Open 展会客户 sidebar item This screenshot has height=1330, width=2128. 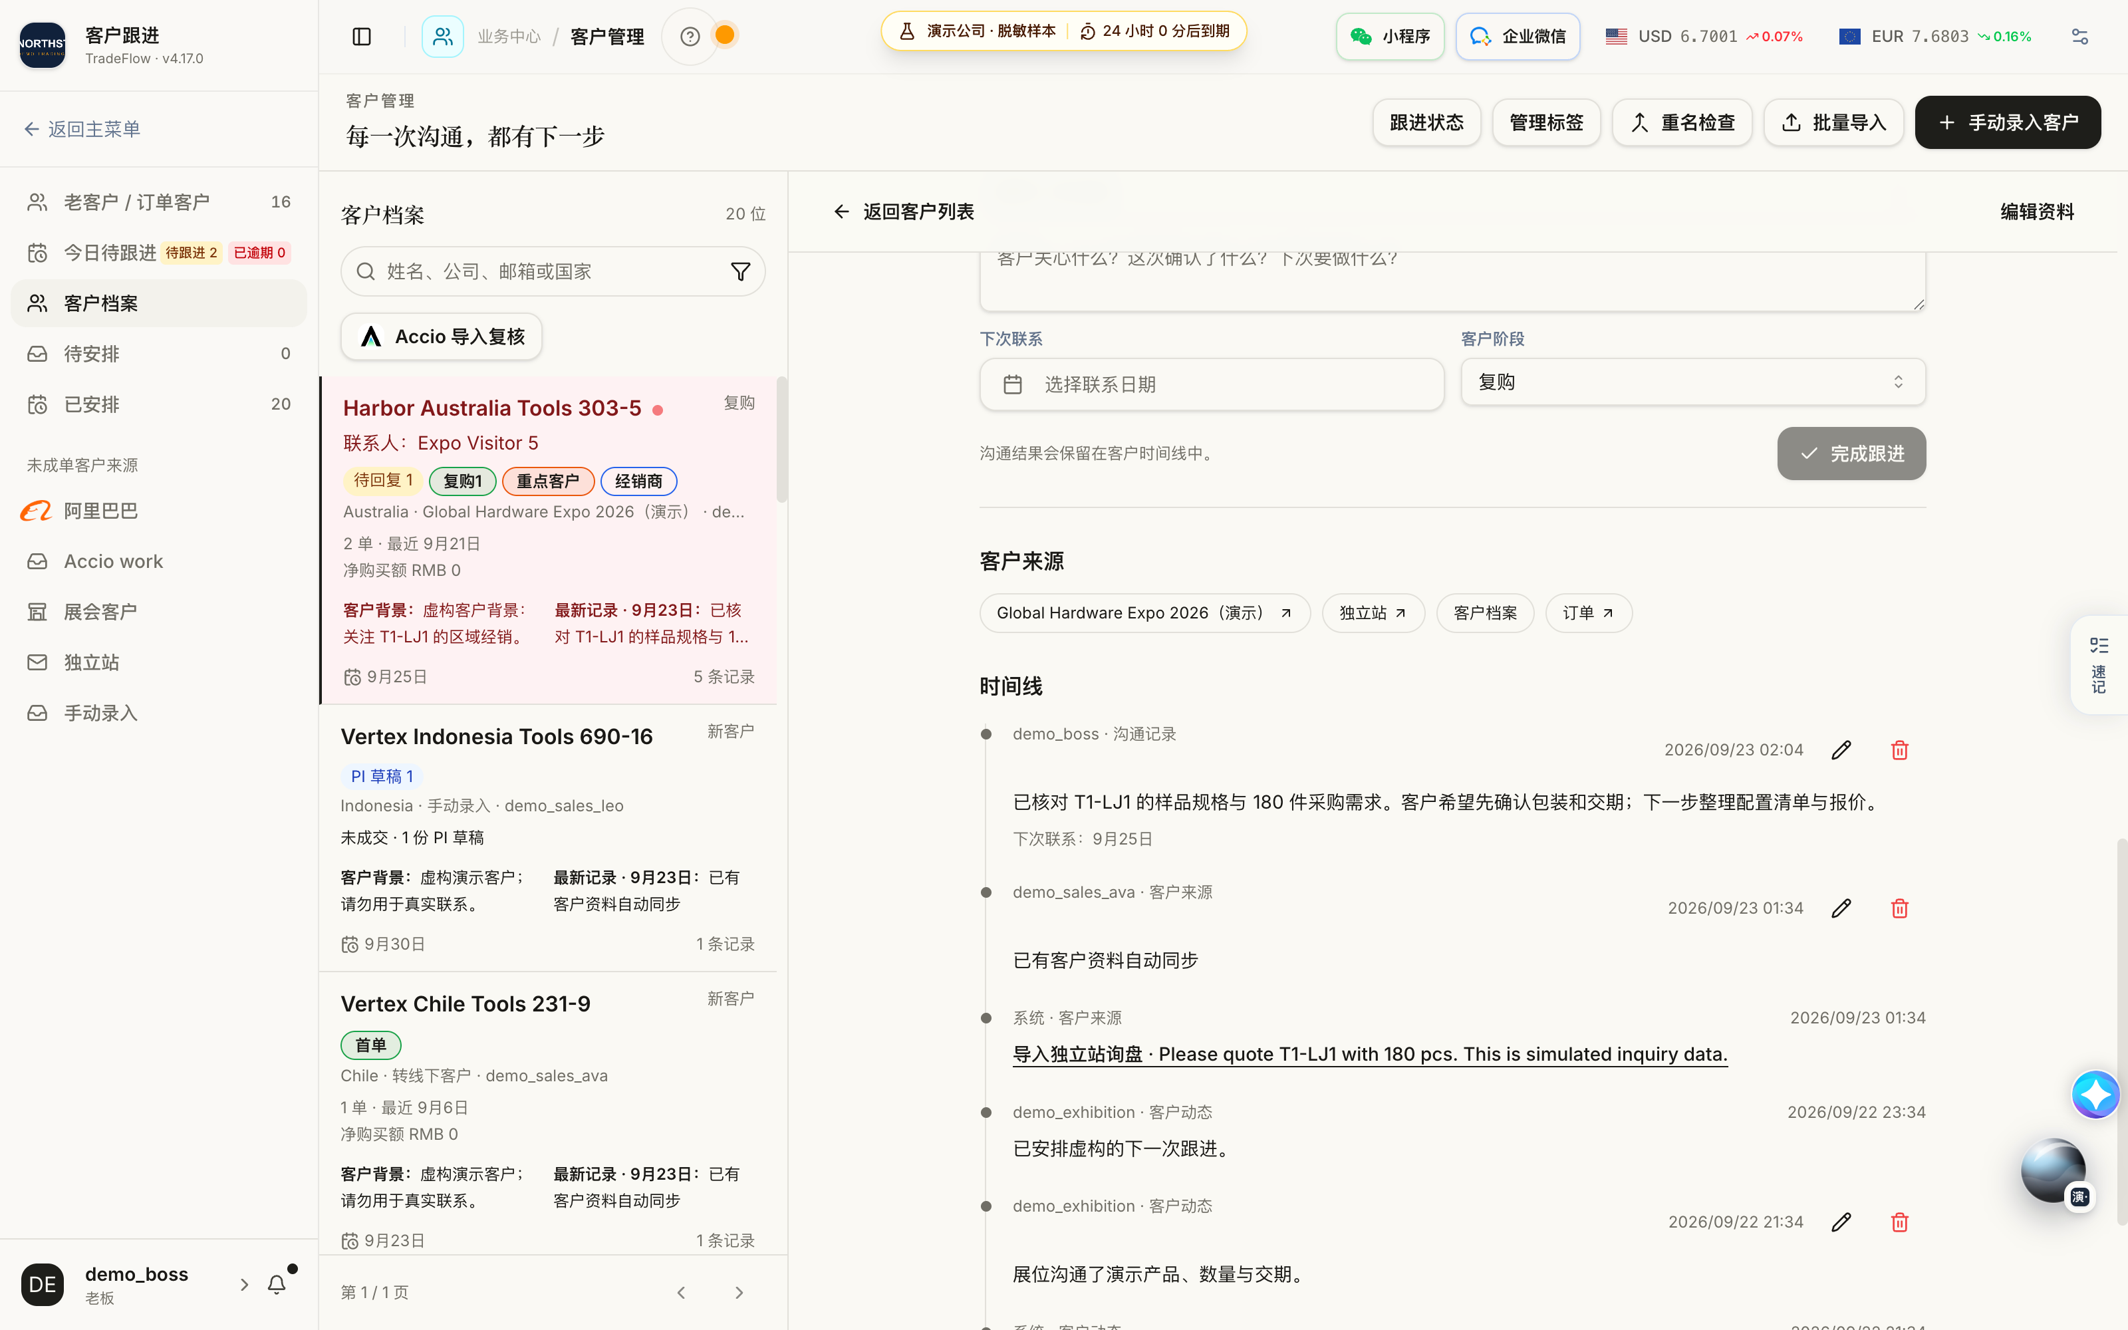[x=159, y=611]
